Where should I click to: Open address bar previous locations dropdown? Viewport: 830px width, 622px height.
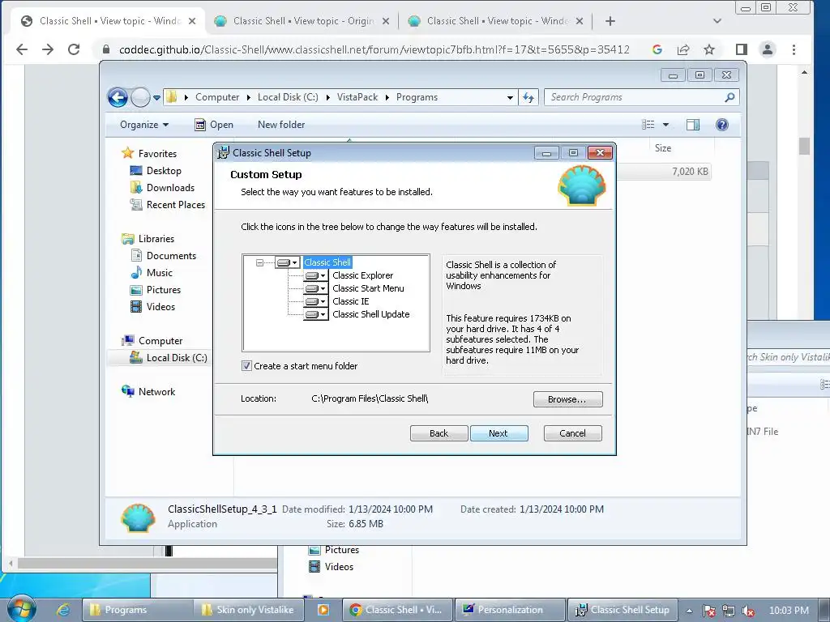click(x=510, y=97)
